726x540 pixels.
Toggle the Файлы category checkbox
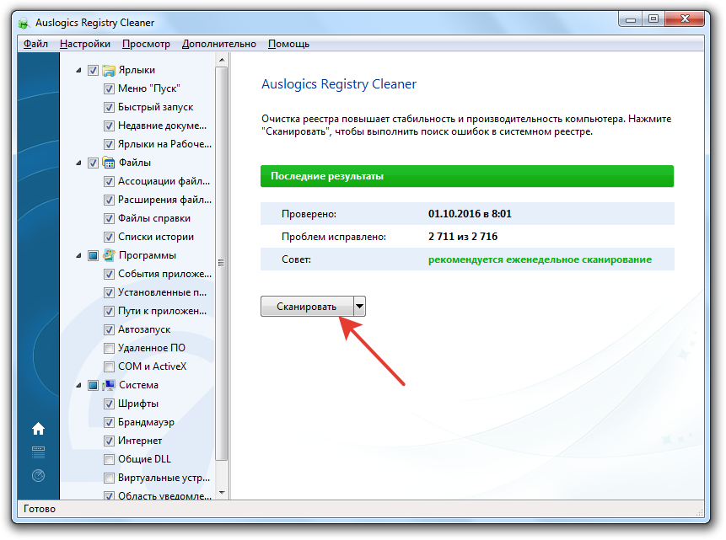(x=93, y=163)
